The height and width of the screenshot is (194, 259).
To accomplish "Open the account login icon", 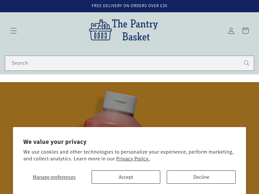I will (x=231, y=31).
